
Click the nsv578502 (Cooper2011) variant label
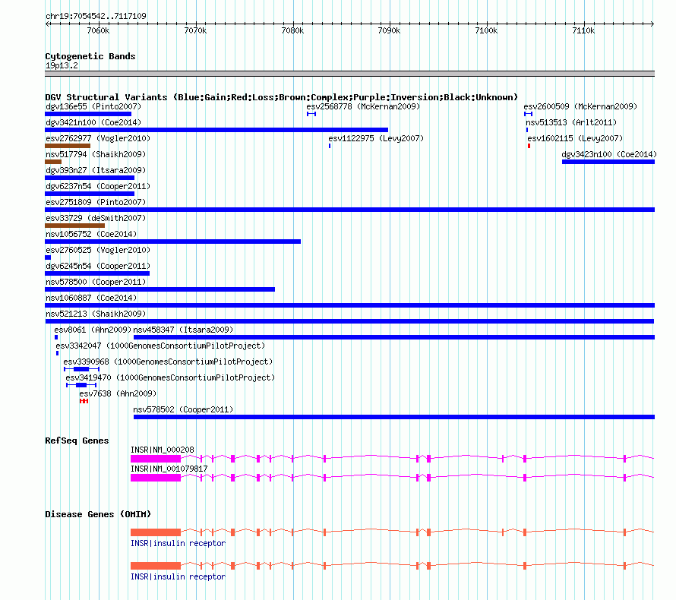183,409
